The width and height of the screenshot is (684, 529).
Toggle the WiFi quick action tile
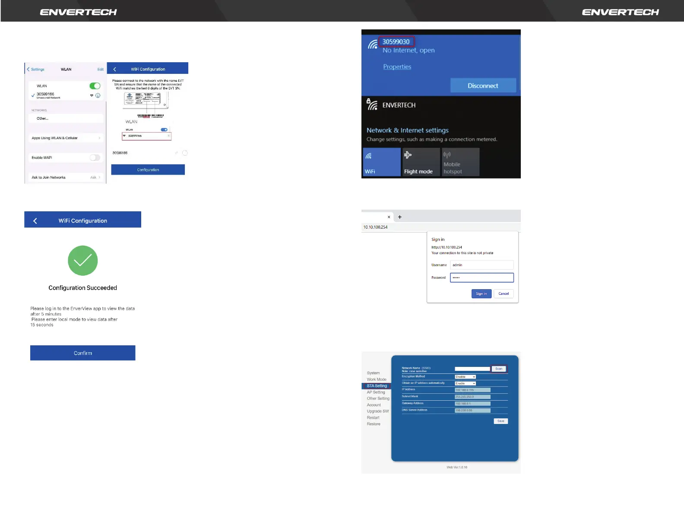(x=382, y=162)
